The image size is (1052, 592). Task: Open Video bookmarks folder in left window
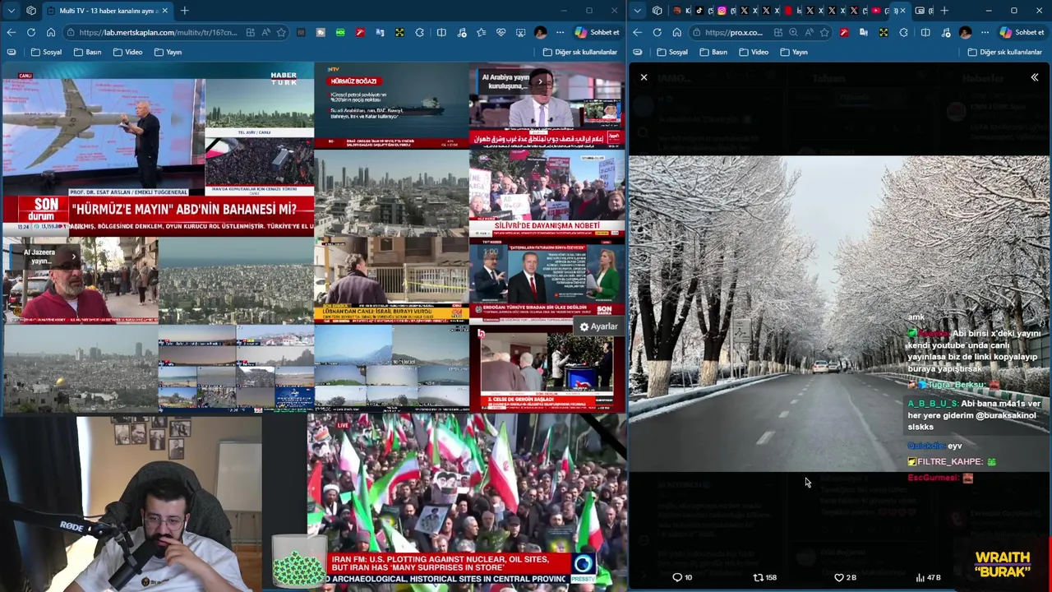127,52
